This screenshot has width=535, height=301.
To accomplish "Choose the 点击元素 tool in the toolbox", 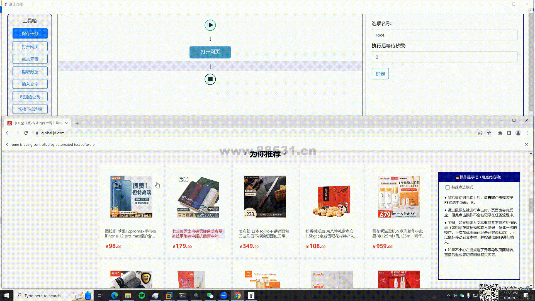I will [30, 59].
